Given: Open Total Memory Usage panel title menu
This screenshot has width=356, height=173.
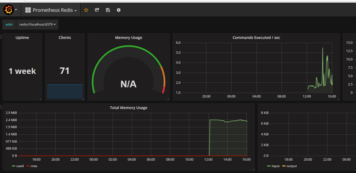Looking at the screenshot, I should pyautogui.click(x=129, y=108).
